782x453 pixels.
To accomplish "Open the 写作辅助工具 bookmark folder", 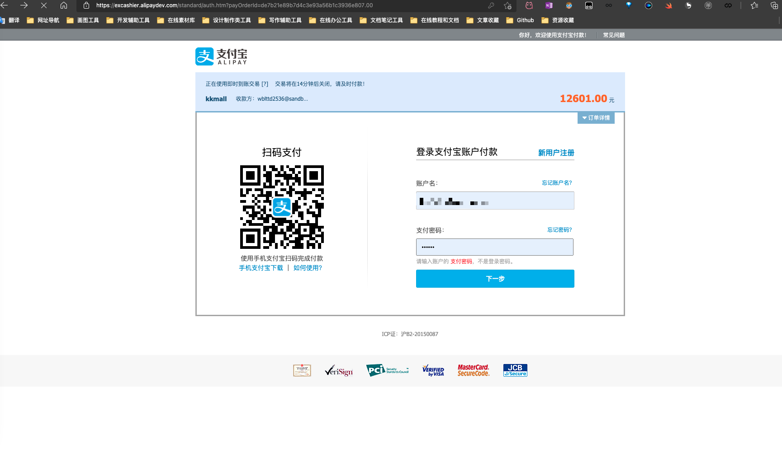I will (x=280, y=20).
